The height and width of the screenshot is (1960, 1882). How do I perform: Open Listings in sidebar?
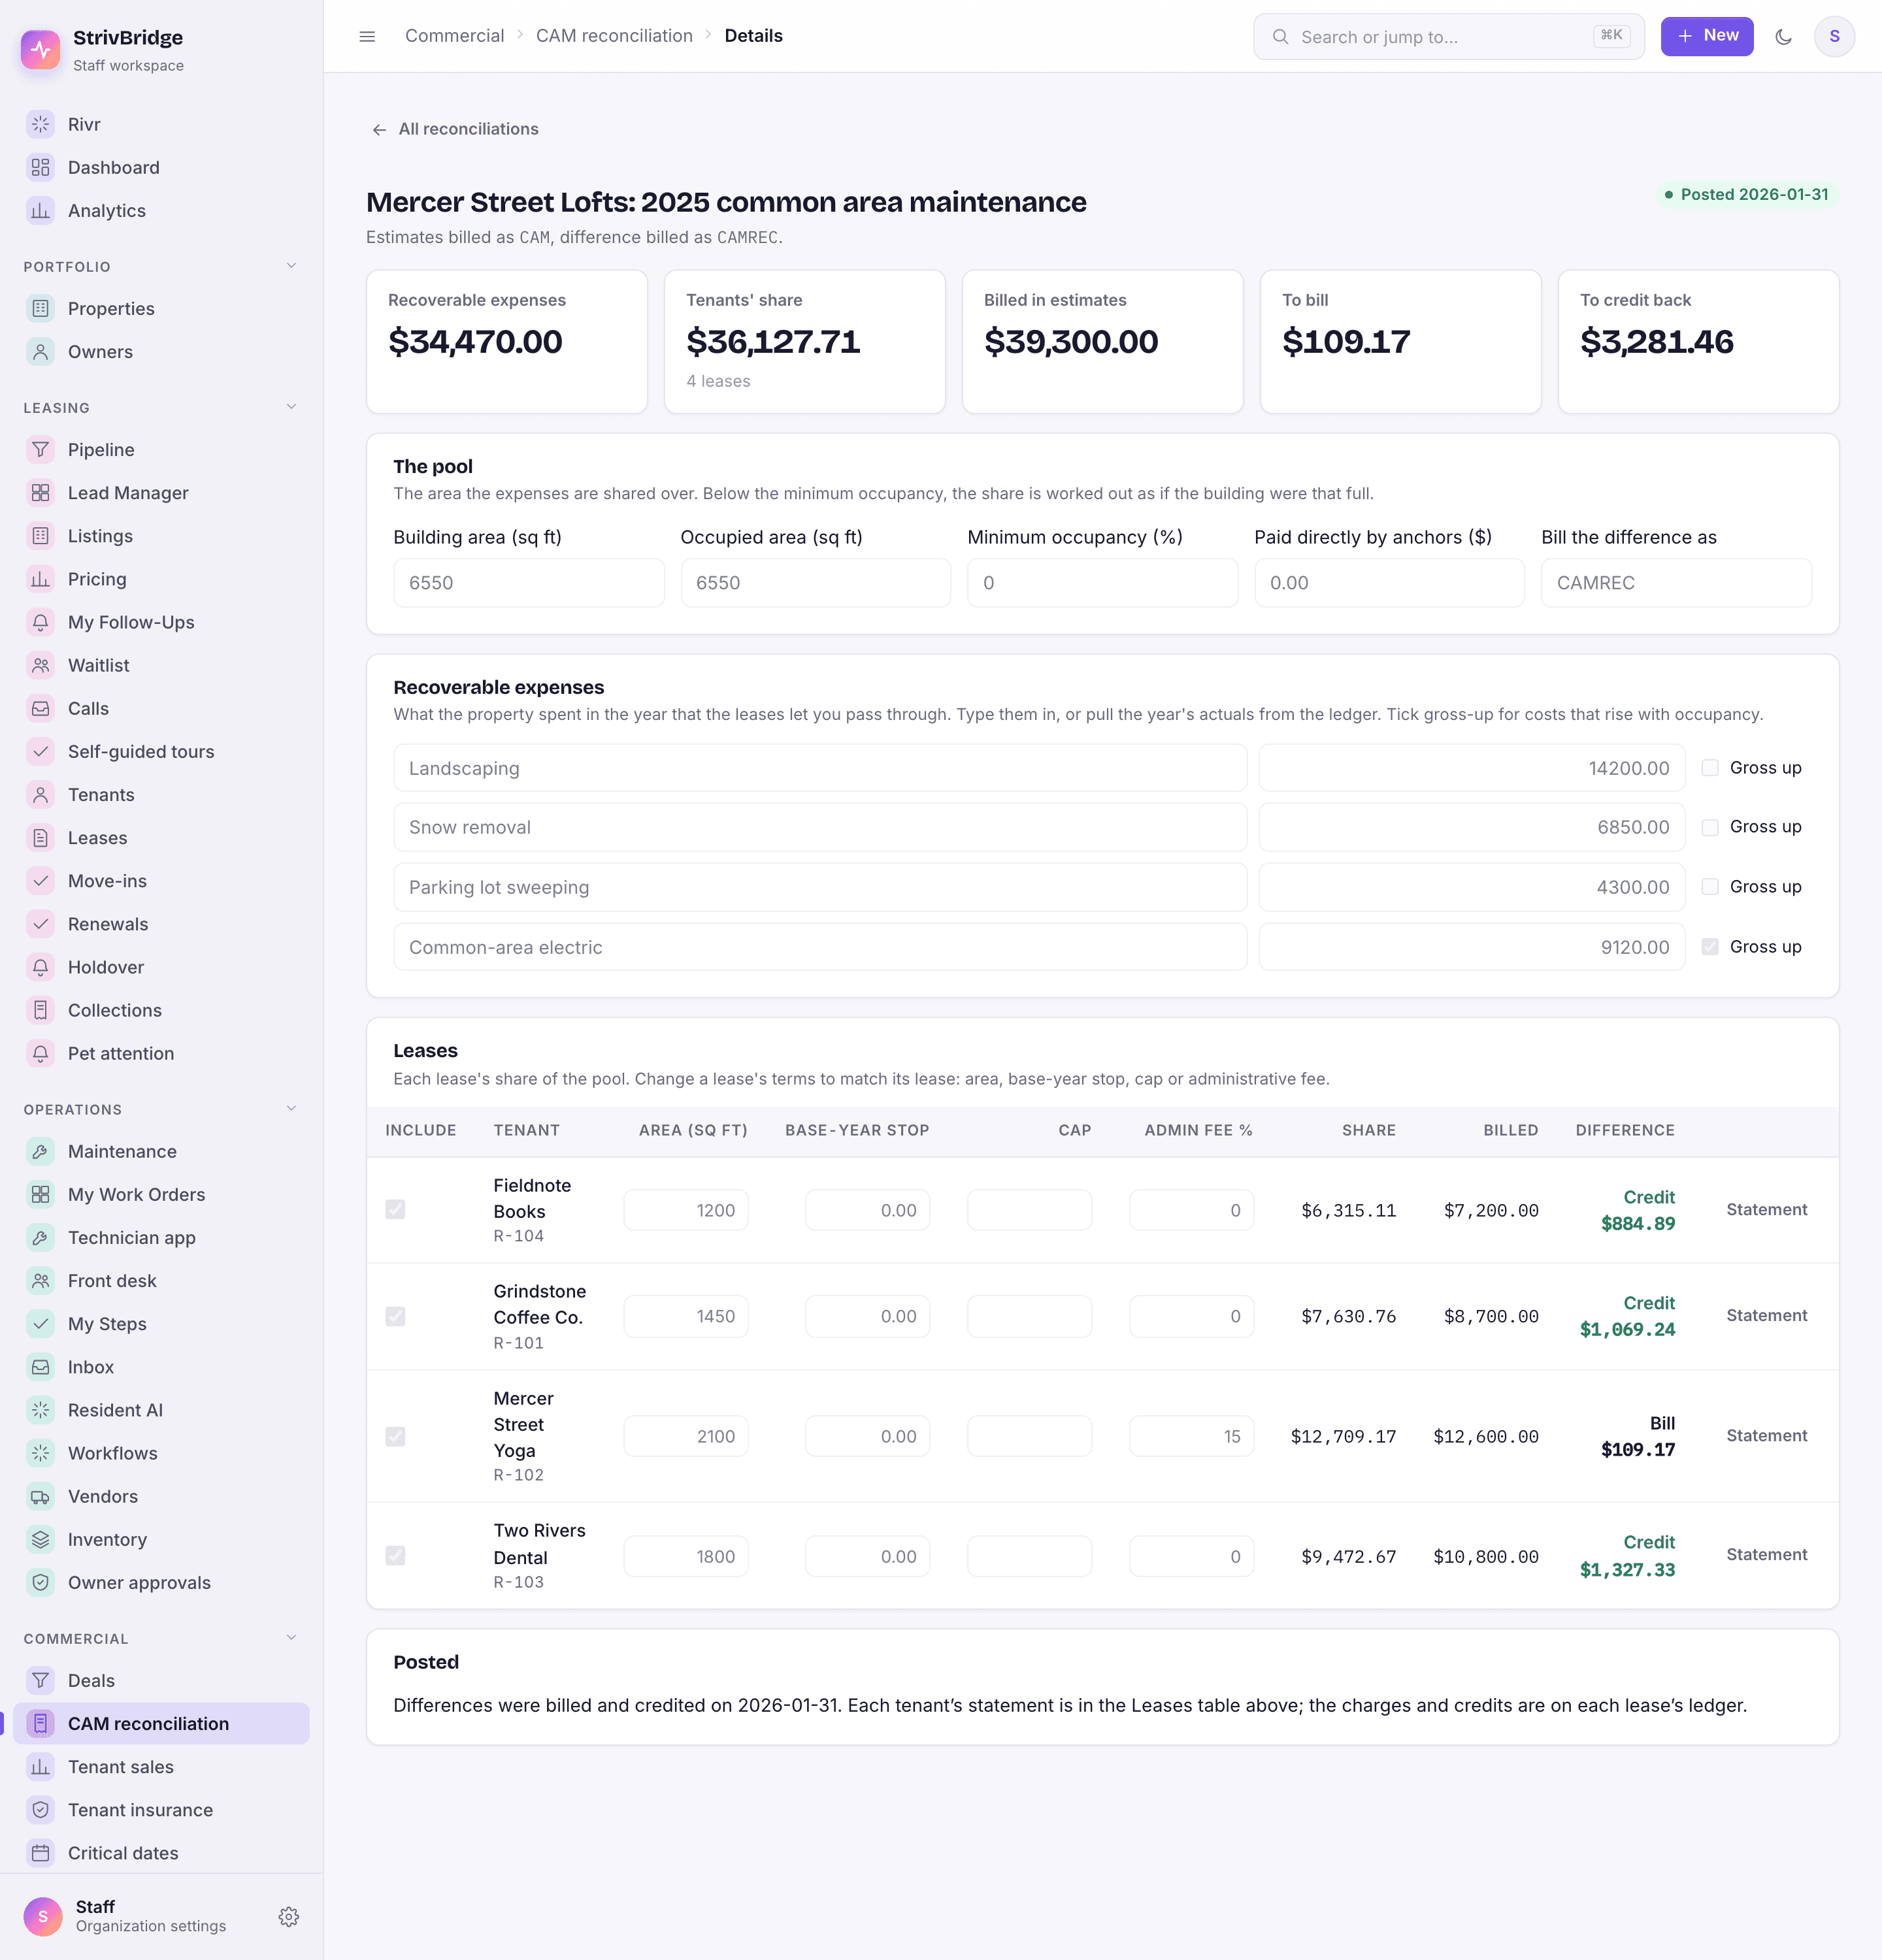click(x=161, y=536)
